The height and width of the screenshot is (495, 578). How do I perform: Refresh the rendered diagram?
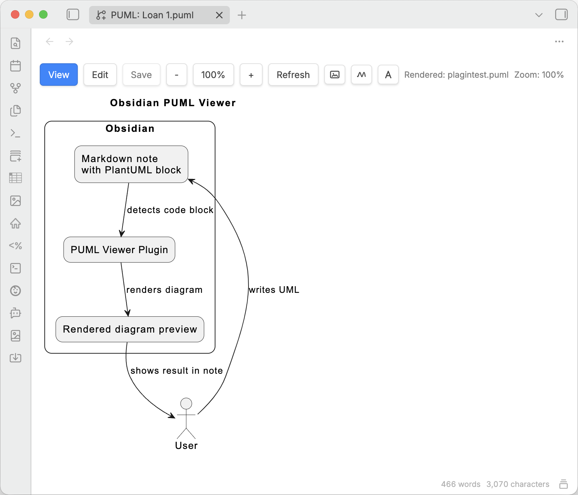[x=293, y=75]
